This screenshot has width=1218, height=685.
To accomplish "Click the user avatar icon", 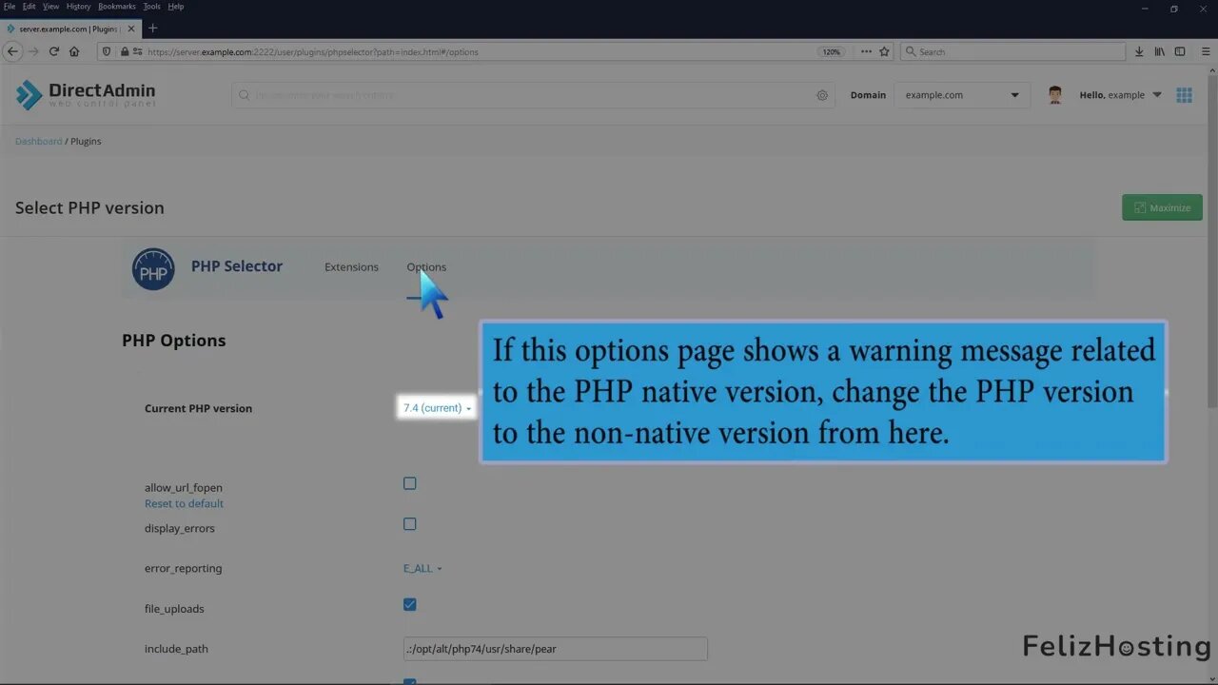I will click(1054, 95).
